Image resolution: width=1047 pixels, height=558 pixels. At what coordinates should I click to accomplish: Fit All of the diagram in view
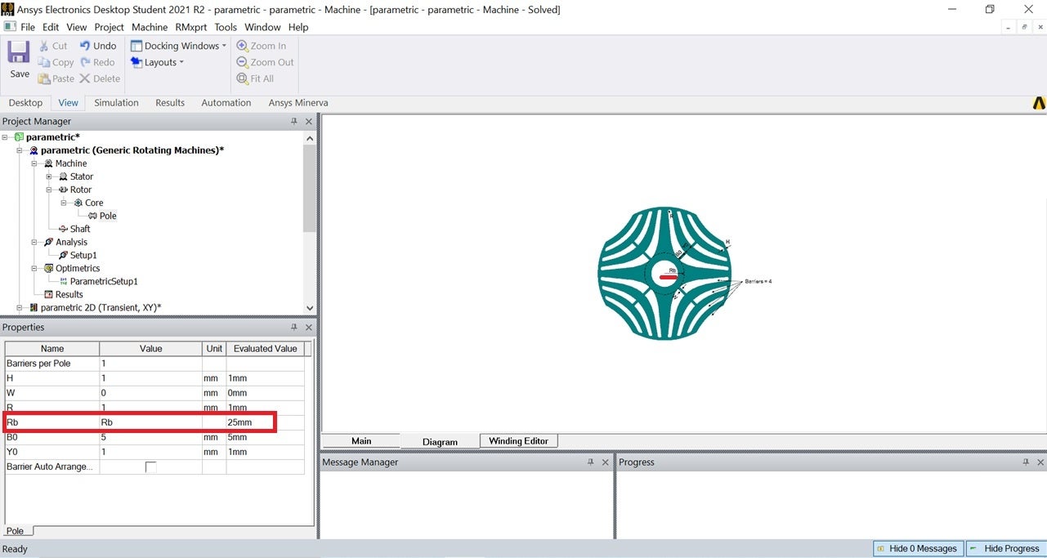[255, 78]
